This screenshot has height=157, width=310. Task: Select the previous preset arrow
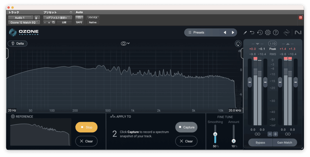225,32
